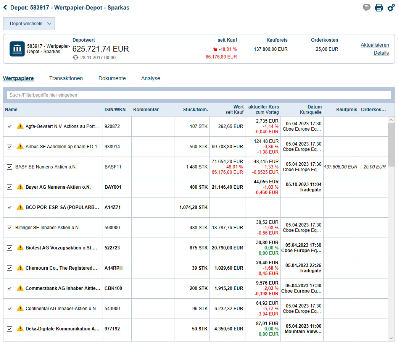Sort table by ISIN/WKN column header
The height and width of the screenshot is (343, 398).
[115, 110]
